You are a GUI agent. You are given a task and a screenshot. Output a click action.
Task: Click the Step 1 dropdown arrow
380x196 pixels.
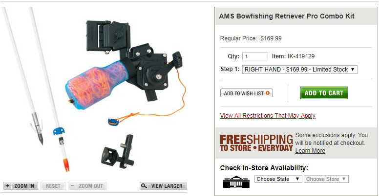353,70
